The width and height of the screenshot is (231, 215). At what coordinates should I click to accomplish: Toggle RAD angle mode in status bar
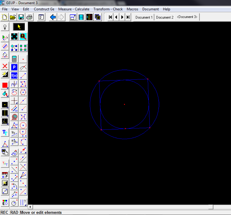tap(14, 213)
